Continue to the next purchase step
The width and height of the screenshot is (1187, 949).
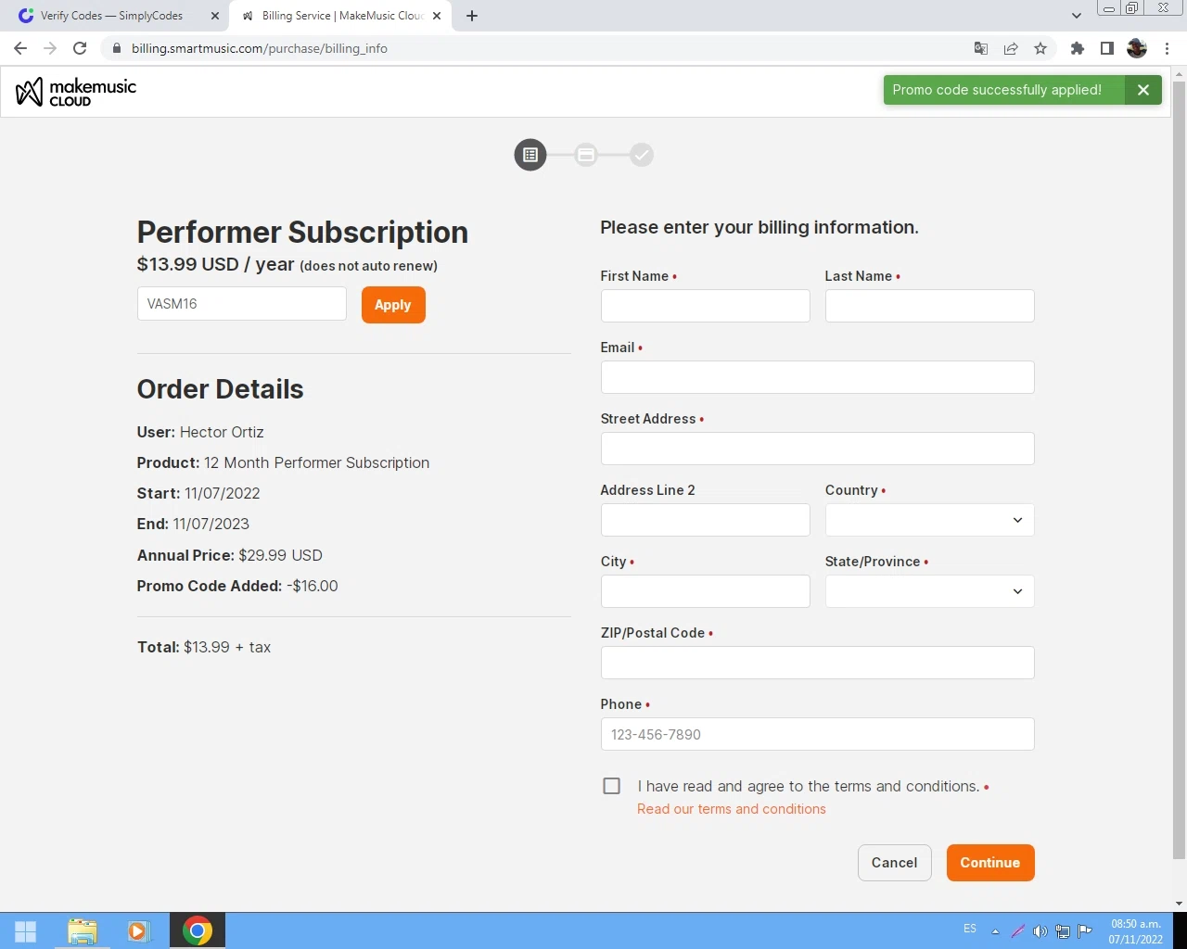click(x=990, y=863)
